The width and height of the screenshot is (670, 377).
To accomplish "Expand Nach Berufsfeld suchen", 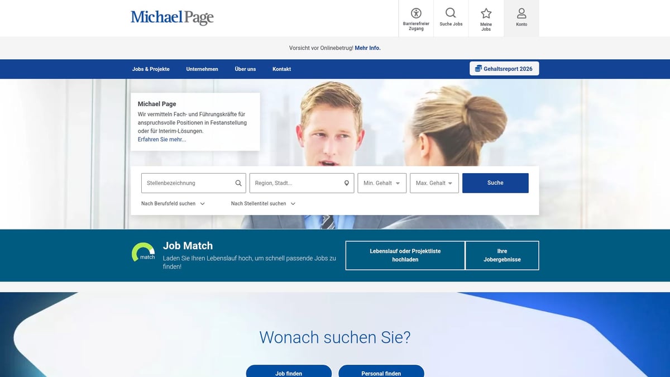I will pyautogui.click(x=173, y=204).
